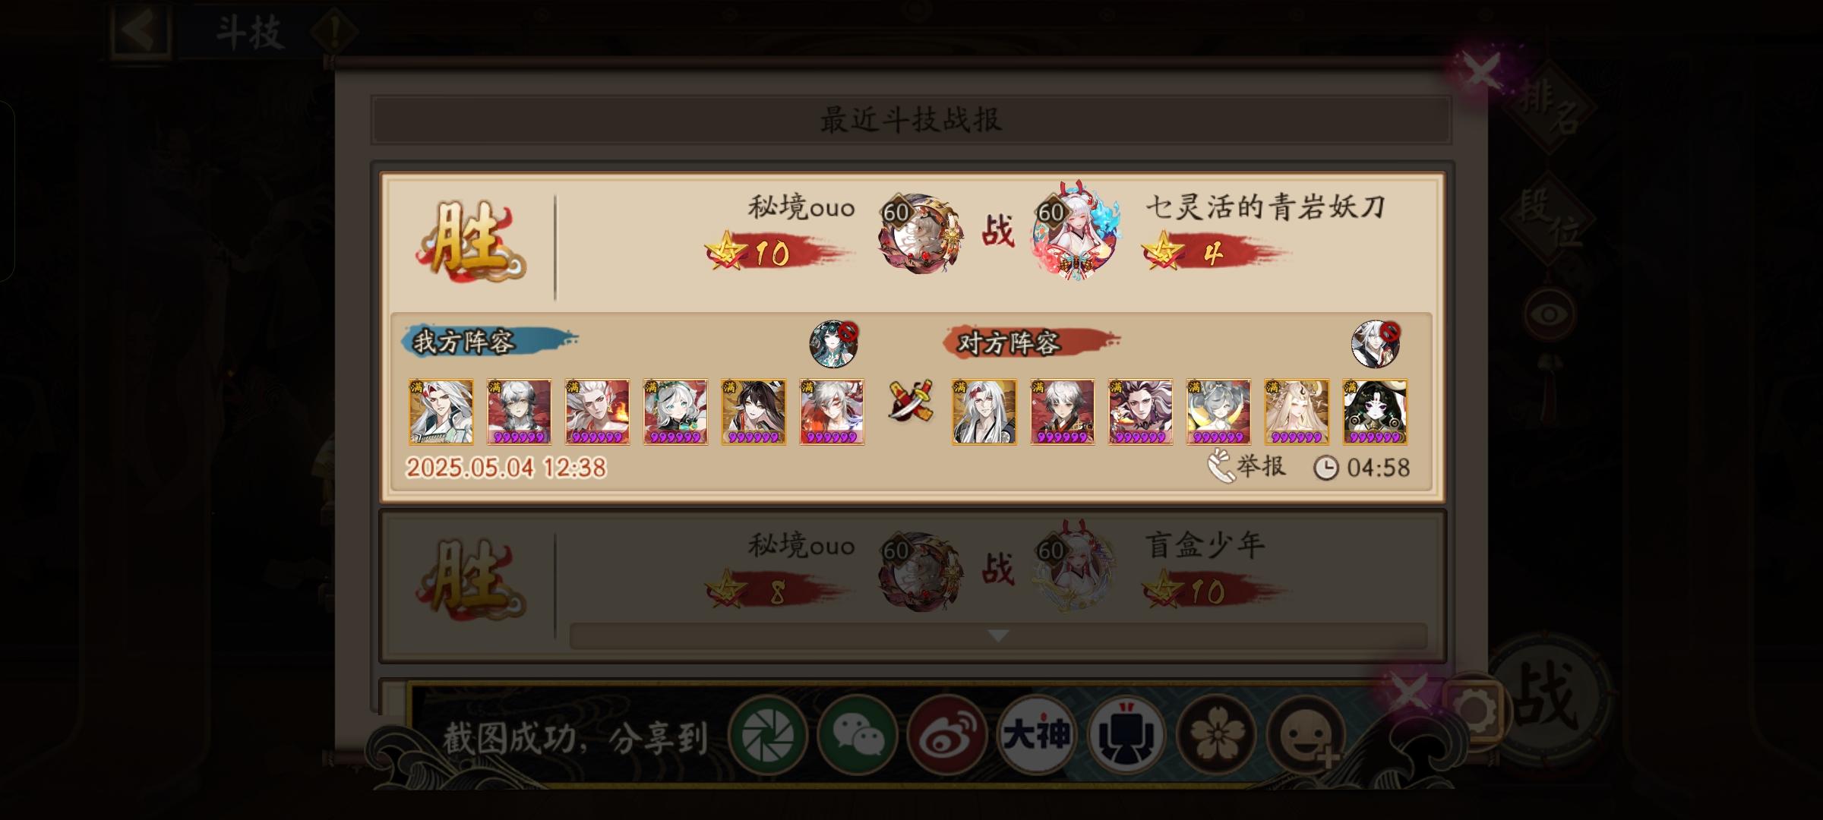Image resolution: width=1823 pixels, height=820 pixels.
Task: Dismiss the screenshot share bar
Action: tap(1408, 692)
